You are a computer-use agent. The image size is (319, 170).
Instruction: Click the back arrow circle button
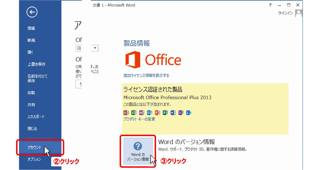32,12
